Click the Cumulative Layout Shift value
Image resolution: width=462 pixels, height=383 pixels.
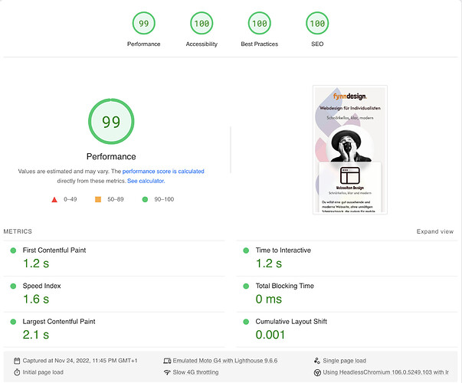pos(270,335)
